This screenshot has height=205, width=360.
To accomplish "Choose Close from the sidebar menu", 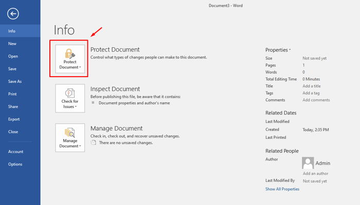I will click(x=20, y=132).
